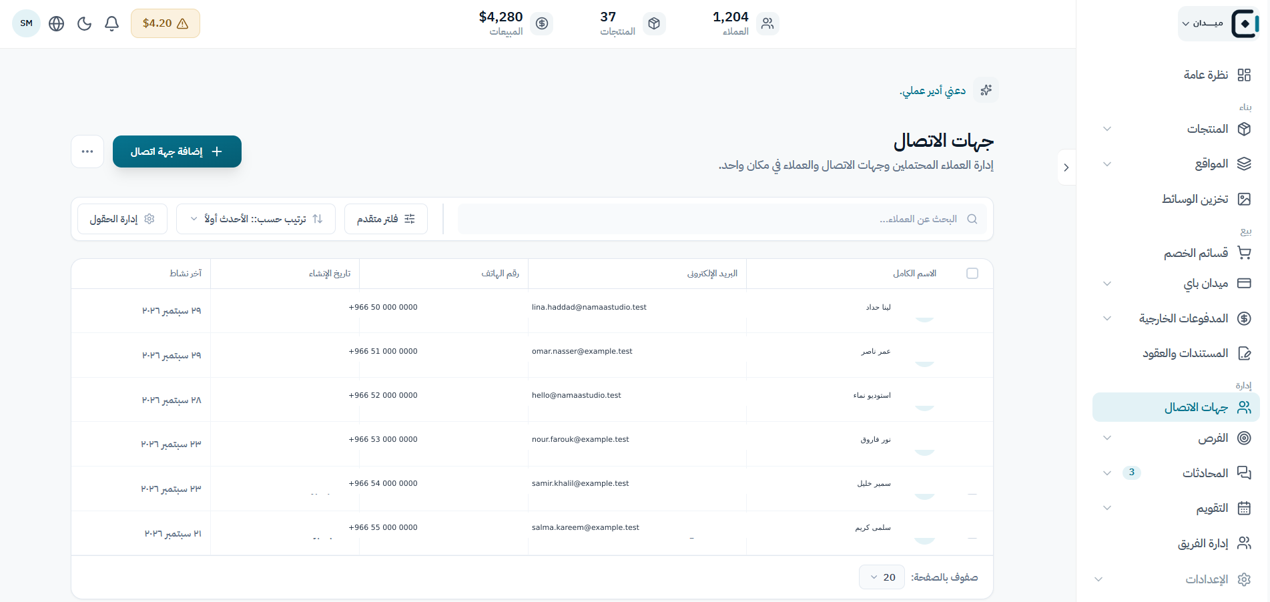This screenshot has width=1270, height=602.
Task: Collapse the sidebar with the arrow handle
Action: 1066,168
